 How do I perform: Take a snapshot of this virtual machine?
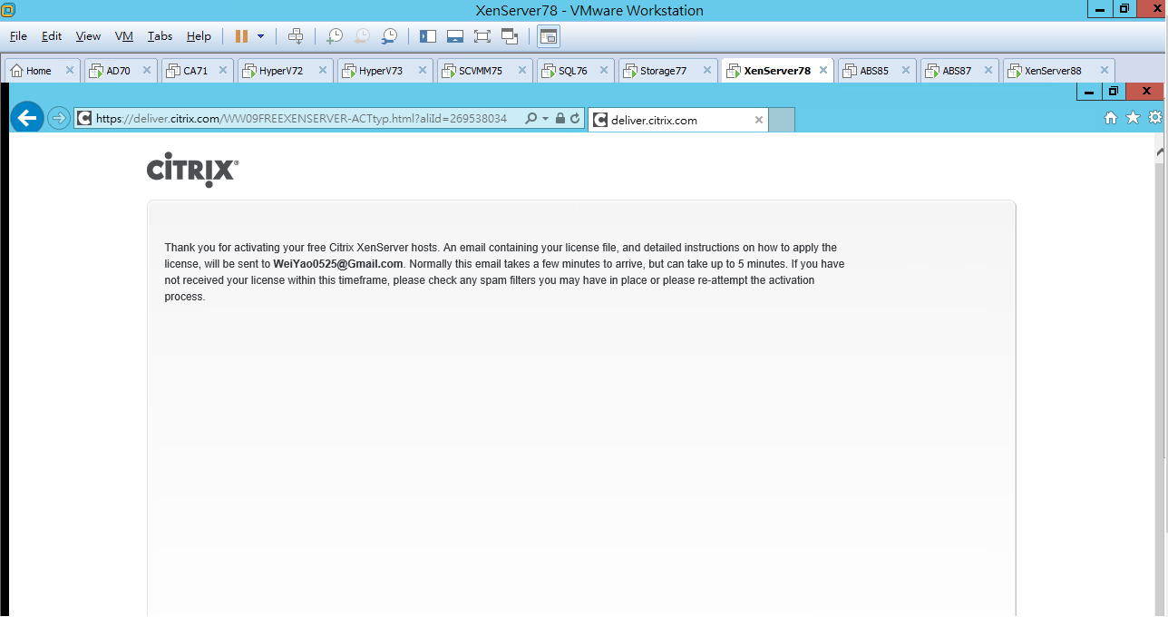[x=335, y=36]
